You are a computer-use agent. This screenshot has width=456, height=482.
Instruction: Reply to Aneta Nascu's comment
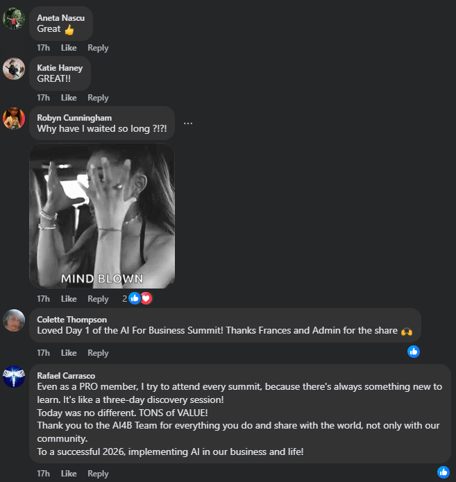(98, 48)
